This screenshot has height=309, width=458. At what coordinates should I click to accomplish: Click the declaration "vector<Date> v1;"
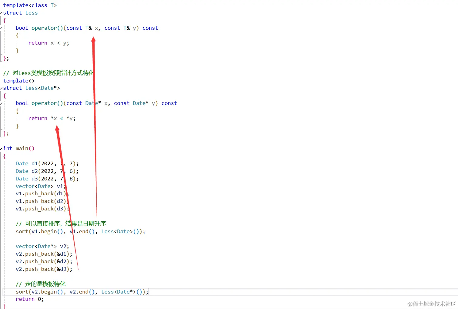pyautogui.click(x=41, y=186)
